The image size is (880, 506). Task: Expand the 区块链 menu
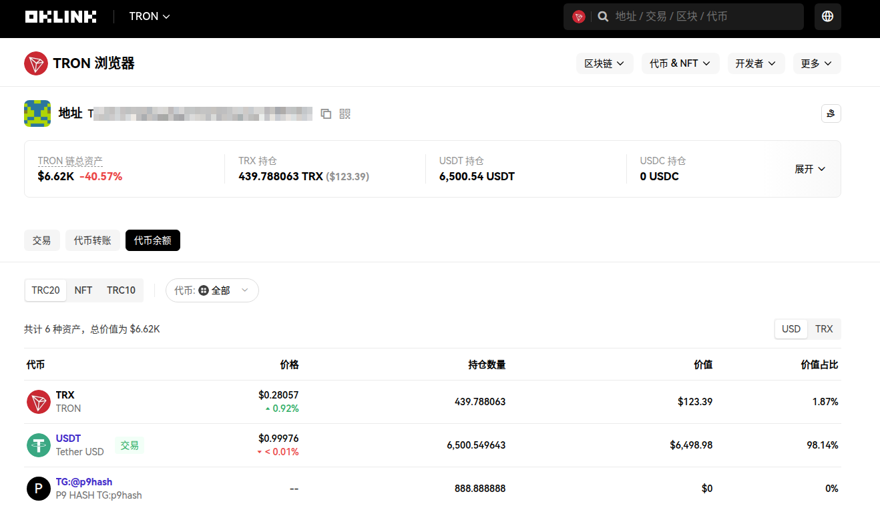(604, 63)
